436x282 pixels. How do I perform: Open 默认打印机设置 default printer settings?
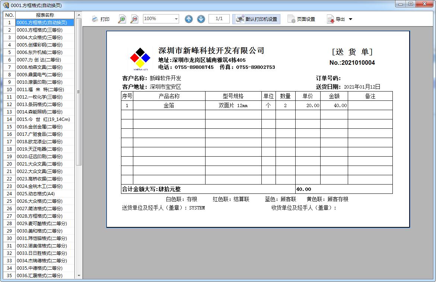click(257, 19)
